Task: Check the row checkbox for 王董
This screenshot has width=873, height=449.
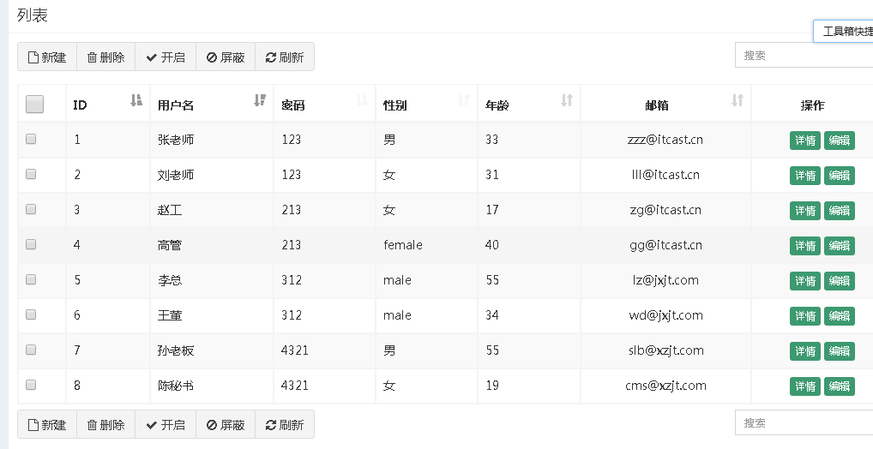Action: tap(31, 314)
